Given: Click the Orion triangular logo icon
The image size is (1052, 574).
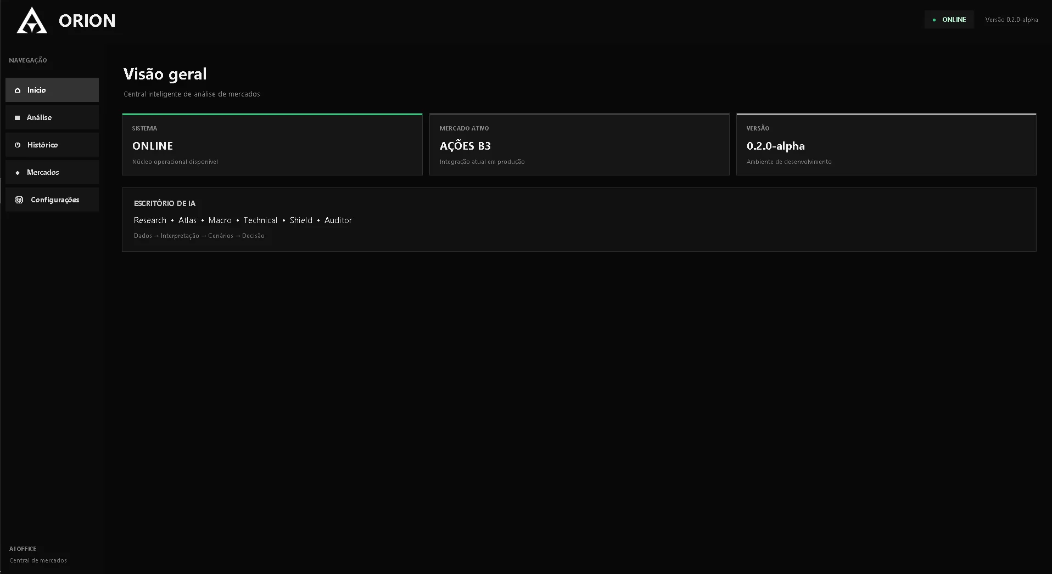Looking at the screenshot, I should (32, 20).
